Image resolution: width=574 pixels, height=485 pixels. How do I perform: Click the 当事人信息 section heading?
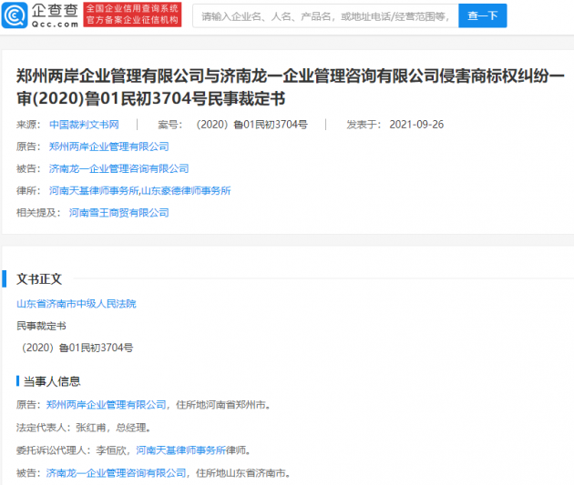pyautogui.click(x=52, y=380)
